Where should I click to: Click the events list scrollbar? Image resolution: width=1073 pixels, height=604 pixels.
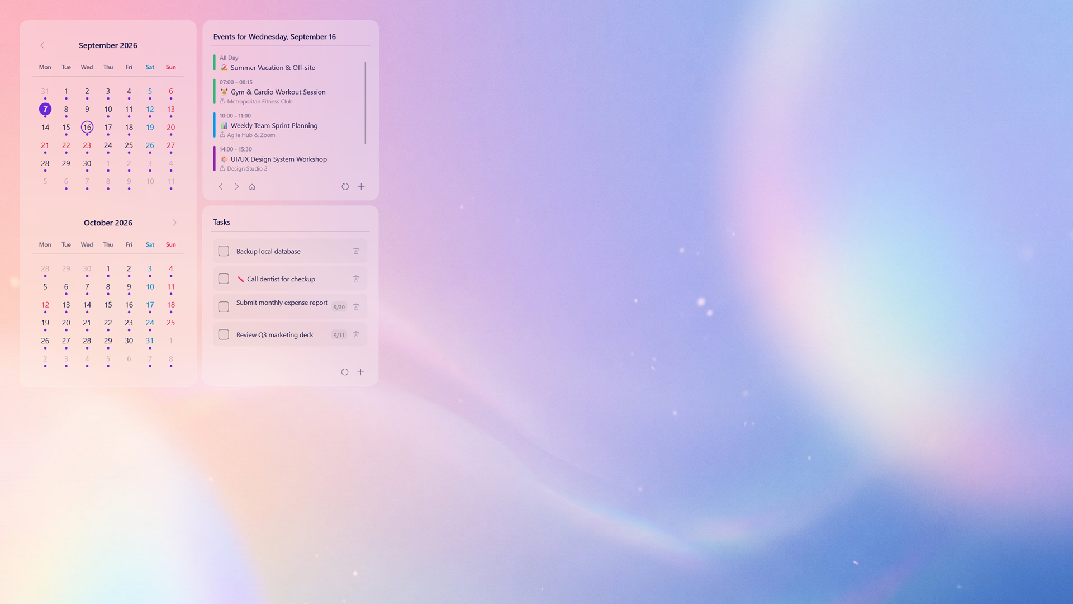[365, 103]
